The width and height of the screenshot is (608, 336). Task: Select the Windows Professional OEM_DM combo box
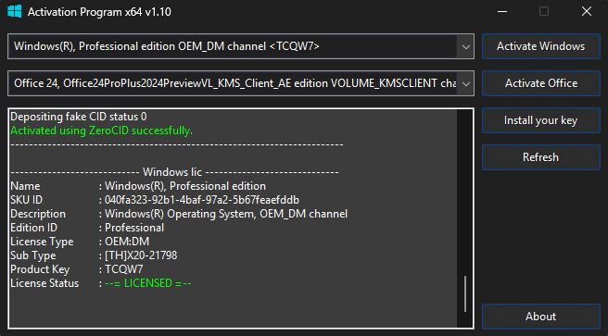pyautogui.click(x=240, y=46)
